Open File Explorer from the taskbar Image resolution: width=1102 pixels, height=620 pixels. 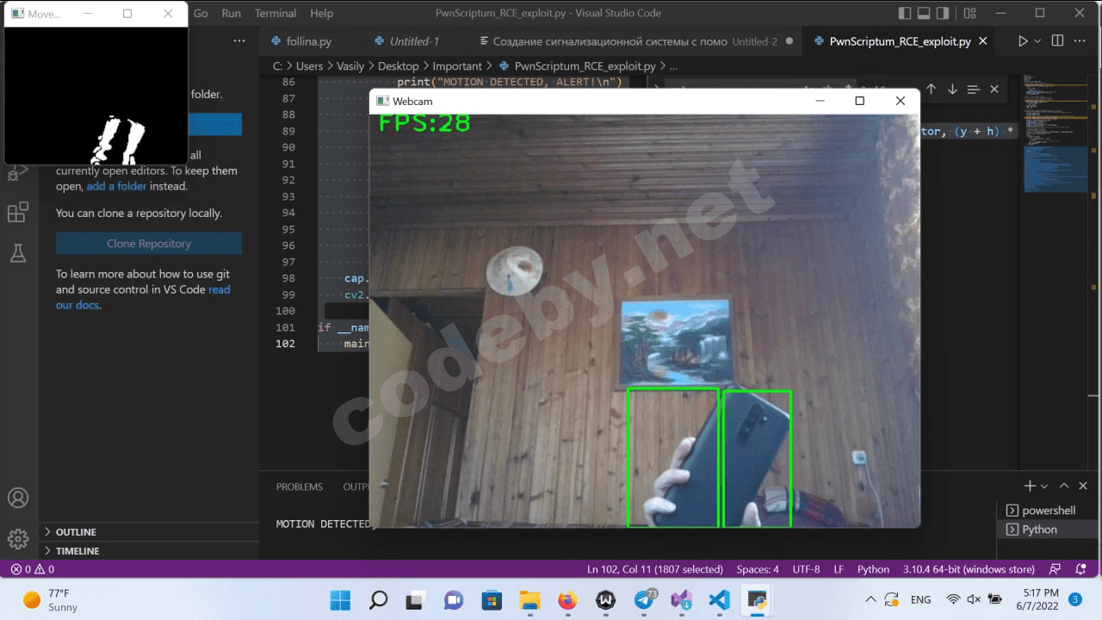(x=529, y=600)
